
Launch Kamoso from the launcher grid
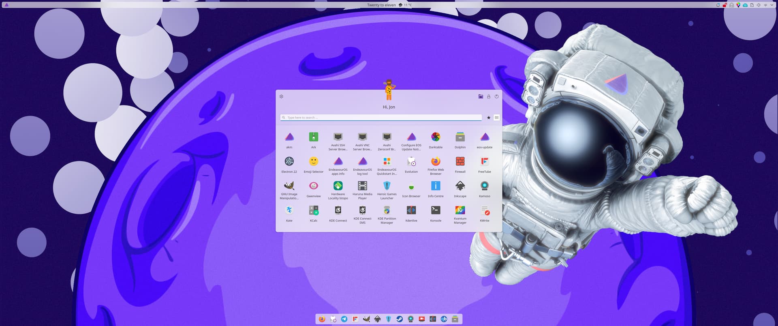tap(485, 189)
